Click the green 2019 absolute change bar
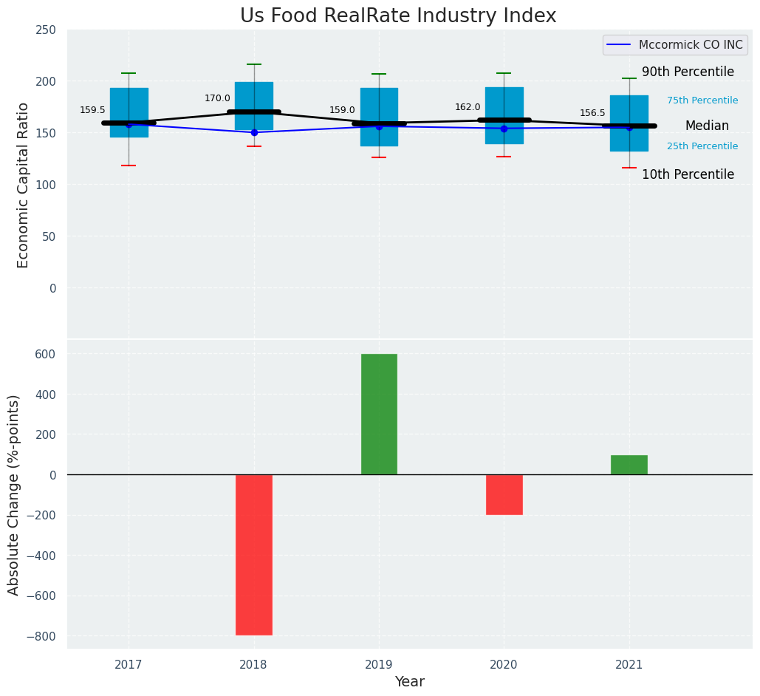Screen dimensions: 760x696 tap(379, 414)
